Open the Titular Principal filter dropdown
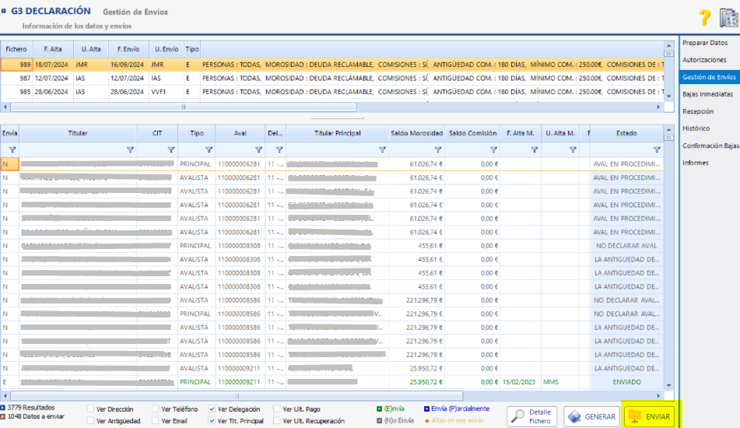This screenshot has height=428, width=740. click(381, 149)
